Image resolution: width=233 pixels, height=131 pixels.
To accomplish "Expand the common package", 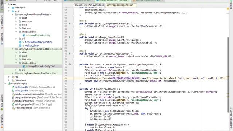I will click(16, 21).
